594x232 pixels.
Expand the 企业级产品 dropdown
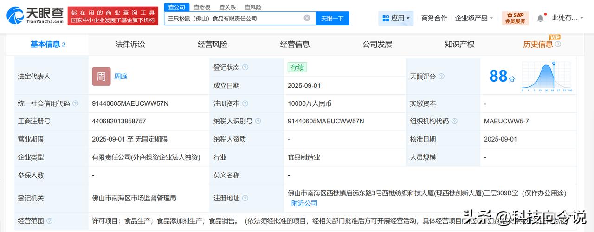tap(474, 18)
